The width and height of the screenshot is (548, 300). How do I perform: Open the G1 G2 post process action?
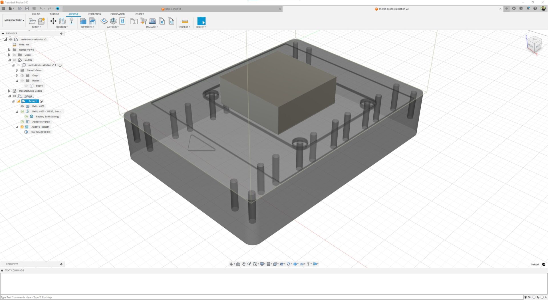coord(122,21)
